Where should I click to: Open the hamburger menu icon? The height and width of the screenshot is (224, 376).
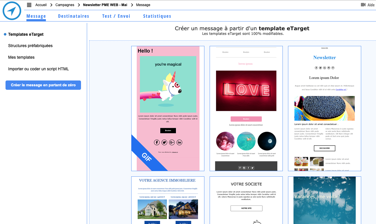[x=29, y=5]
